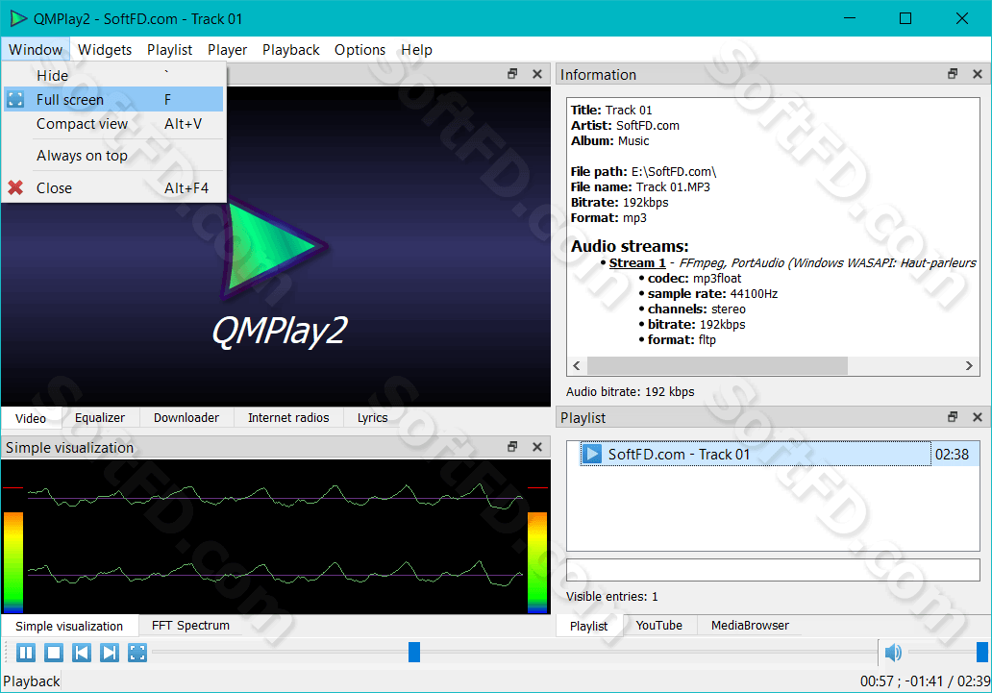Screen dimensions: 992x693
Task: Float the Information panel
Action: coord(953,74)
